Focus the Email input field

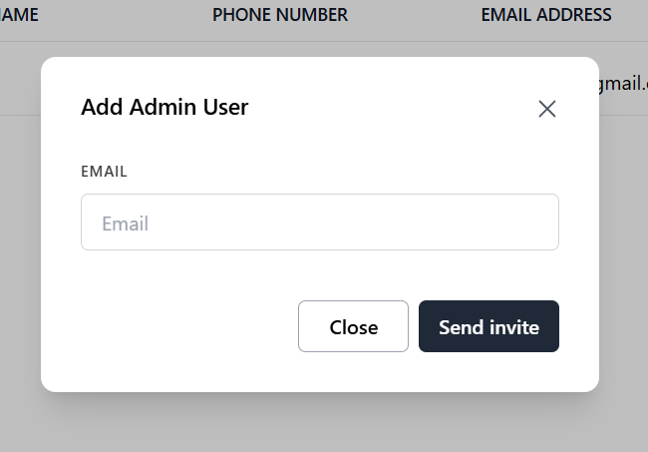point(319,222)
